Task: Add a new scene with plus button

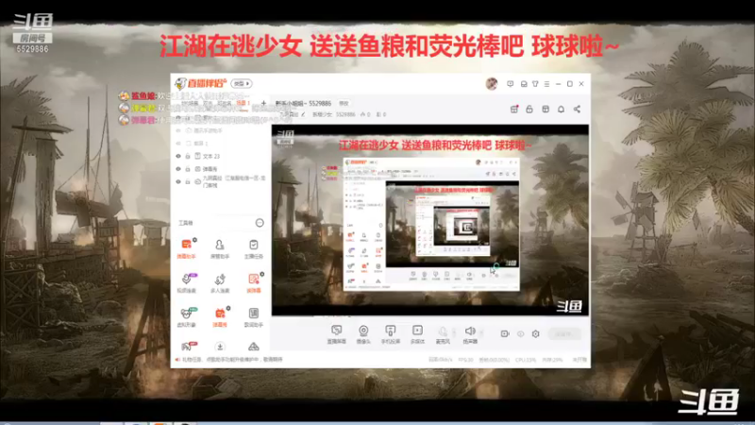Action: [x=263, y=103]
